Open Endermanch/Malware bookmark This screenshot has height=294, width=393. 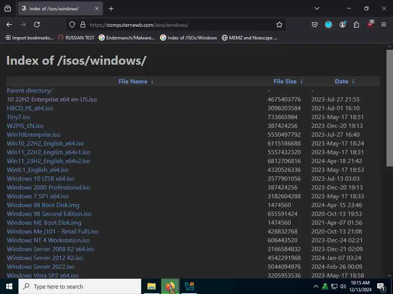pos(127,38)
